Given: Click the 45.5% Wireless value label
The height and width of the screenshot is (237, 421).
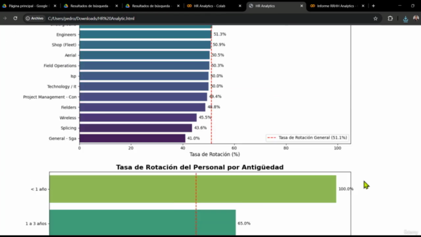Looking at the screenshot, I should click(x=205, y=117).
